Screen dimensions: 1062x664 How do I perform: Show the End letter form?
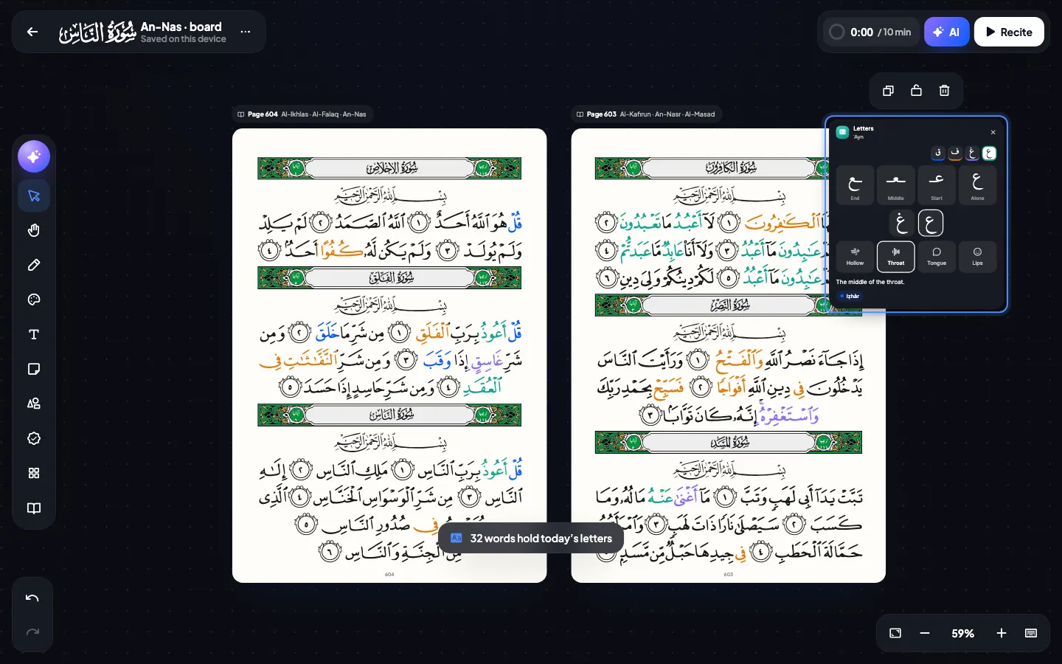[855, 184]
